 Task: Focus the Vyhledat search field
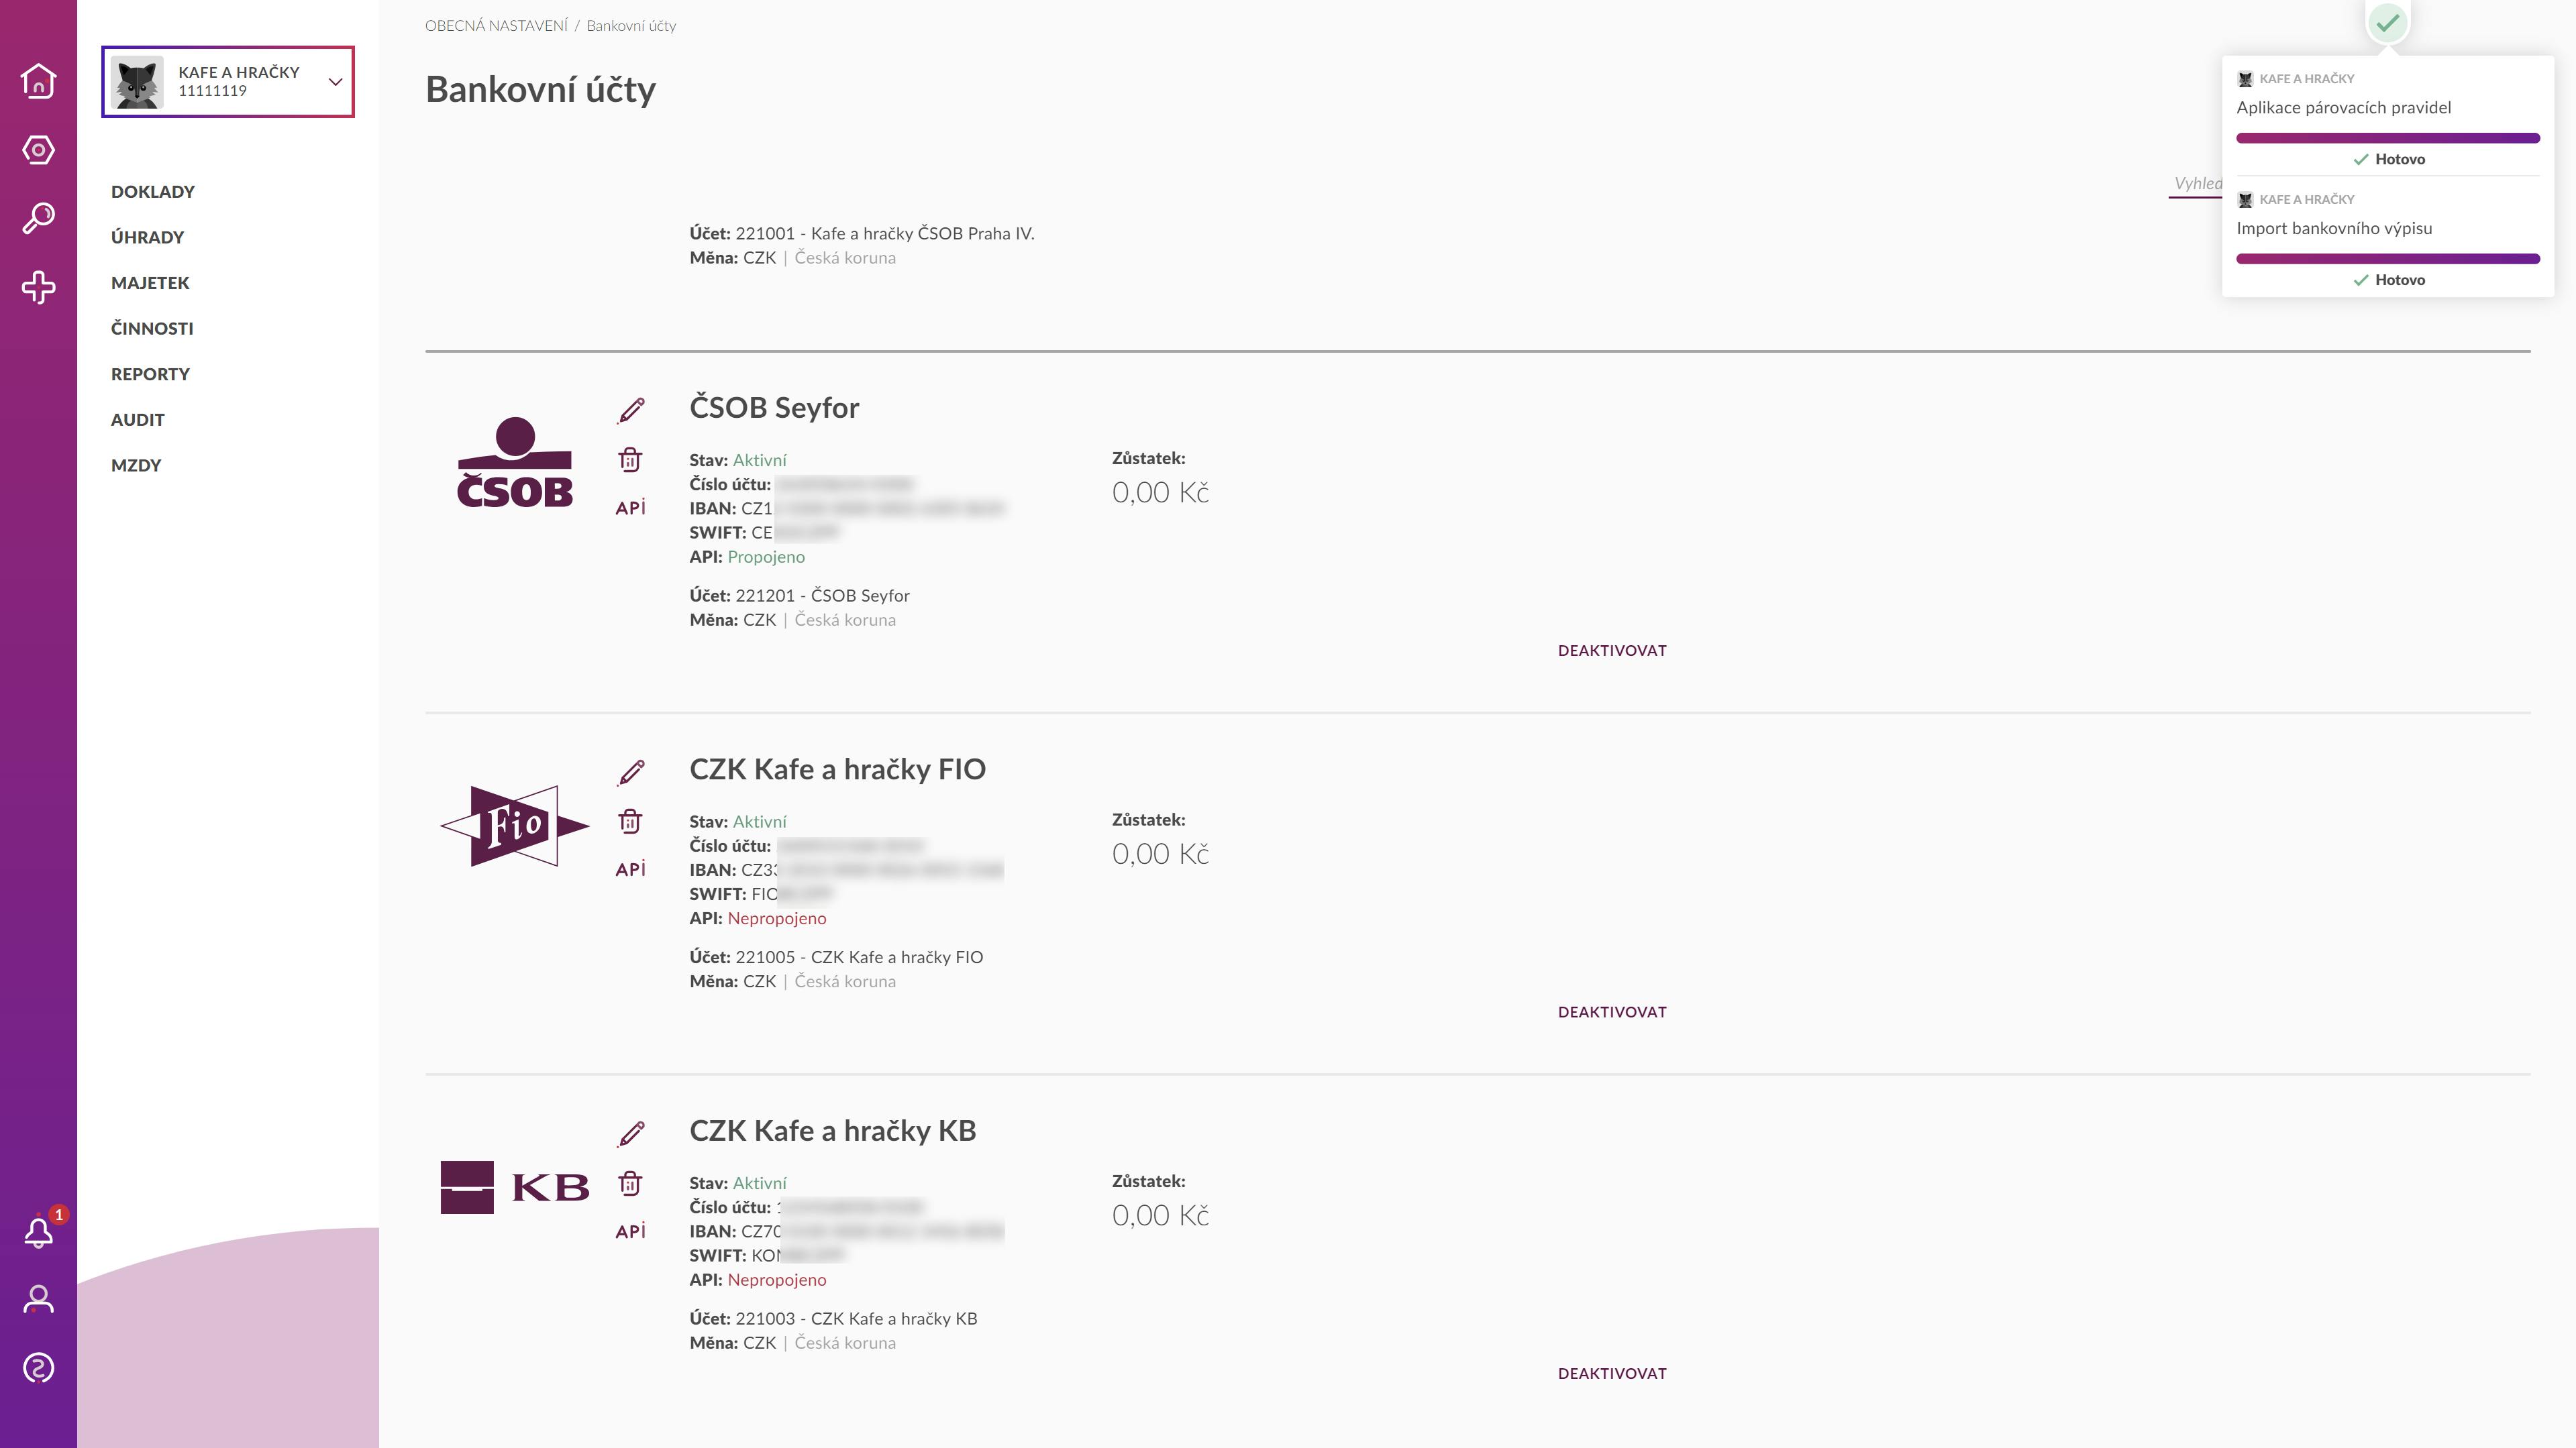click(2196, 184)
